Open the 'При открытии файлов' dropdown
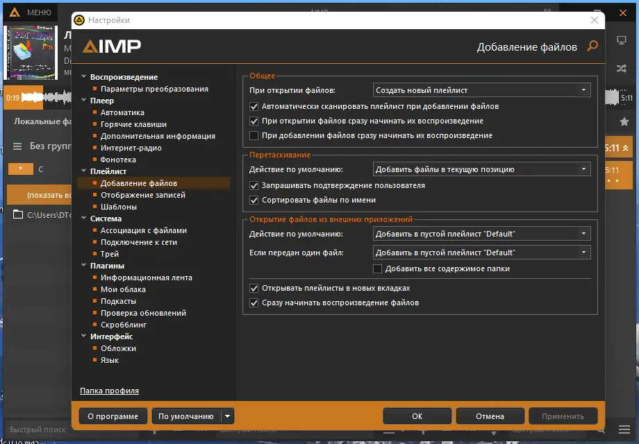The width and height of the screenshot is (639, 444). pyautogui.click(x=480, y=89)
